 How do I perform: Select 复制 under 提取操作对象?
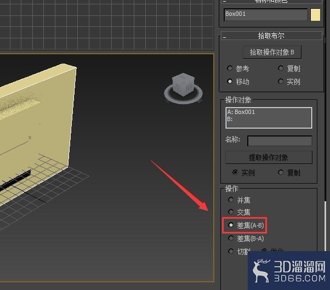(x=289, y=173)
